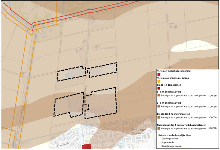Viewport: 220px width, 150px height.
Task: Click the 'De Jonge Veenen' neighbourhood label
Action: (x=138, y=131)
